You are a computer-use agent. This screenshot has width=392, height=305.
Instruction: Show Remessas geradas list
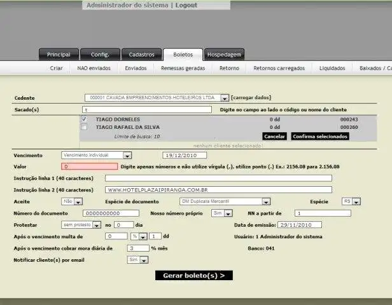pos(183,68)
